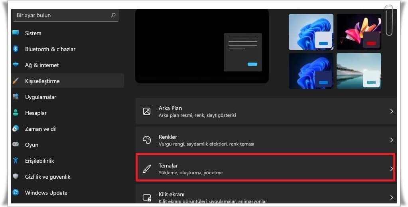
Task: Click the Ağ & internet wifi icon
Action: coord(16,65)
